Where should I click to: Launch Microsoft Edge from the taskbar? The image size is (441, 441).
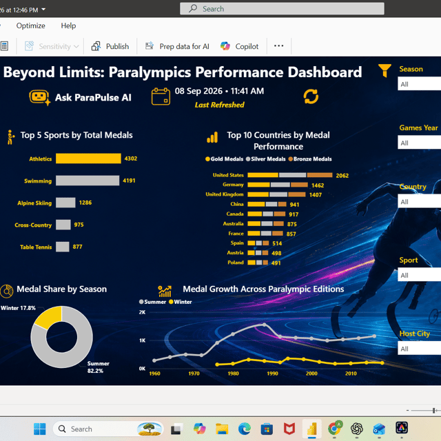pos(245,429)
